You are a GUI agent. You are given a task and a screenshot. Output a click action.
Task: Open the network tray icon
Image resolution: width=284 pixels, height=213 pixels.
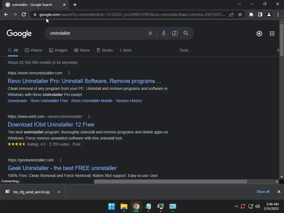pyautogui.click(x=250, y=206)
